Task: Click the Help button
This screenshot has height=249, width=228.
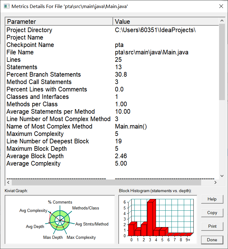Action: (x=212, y=199)
